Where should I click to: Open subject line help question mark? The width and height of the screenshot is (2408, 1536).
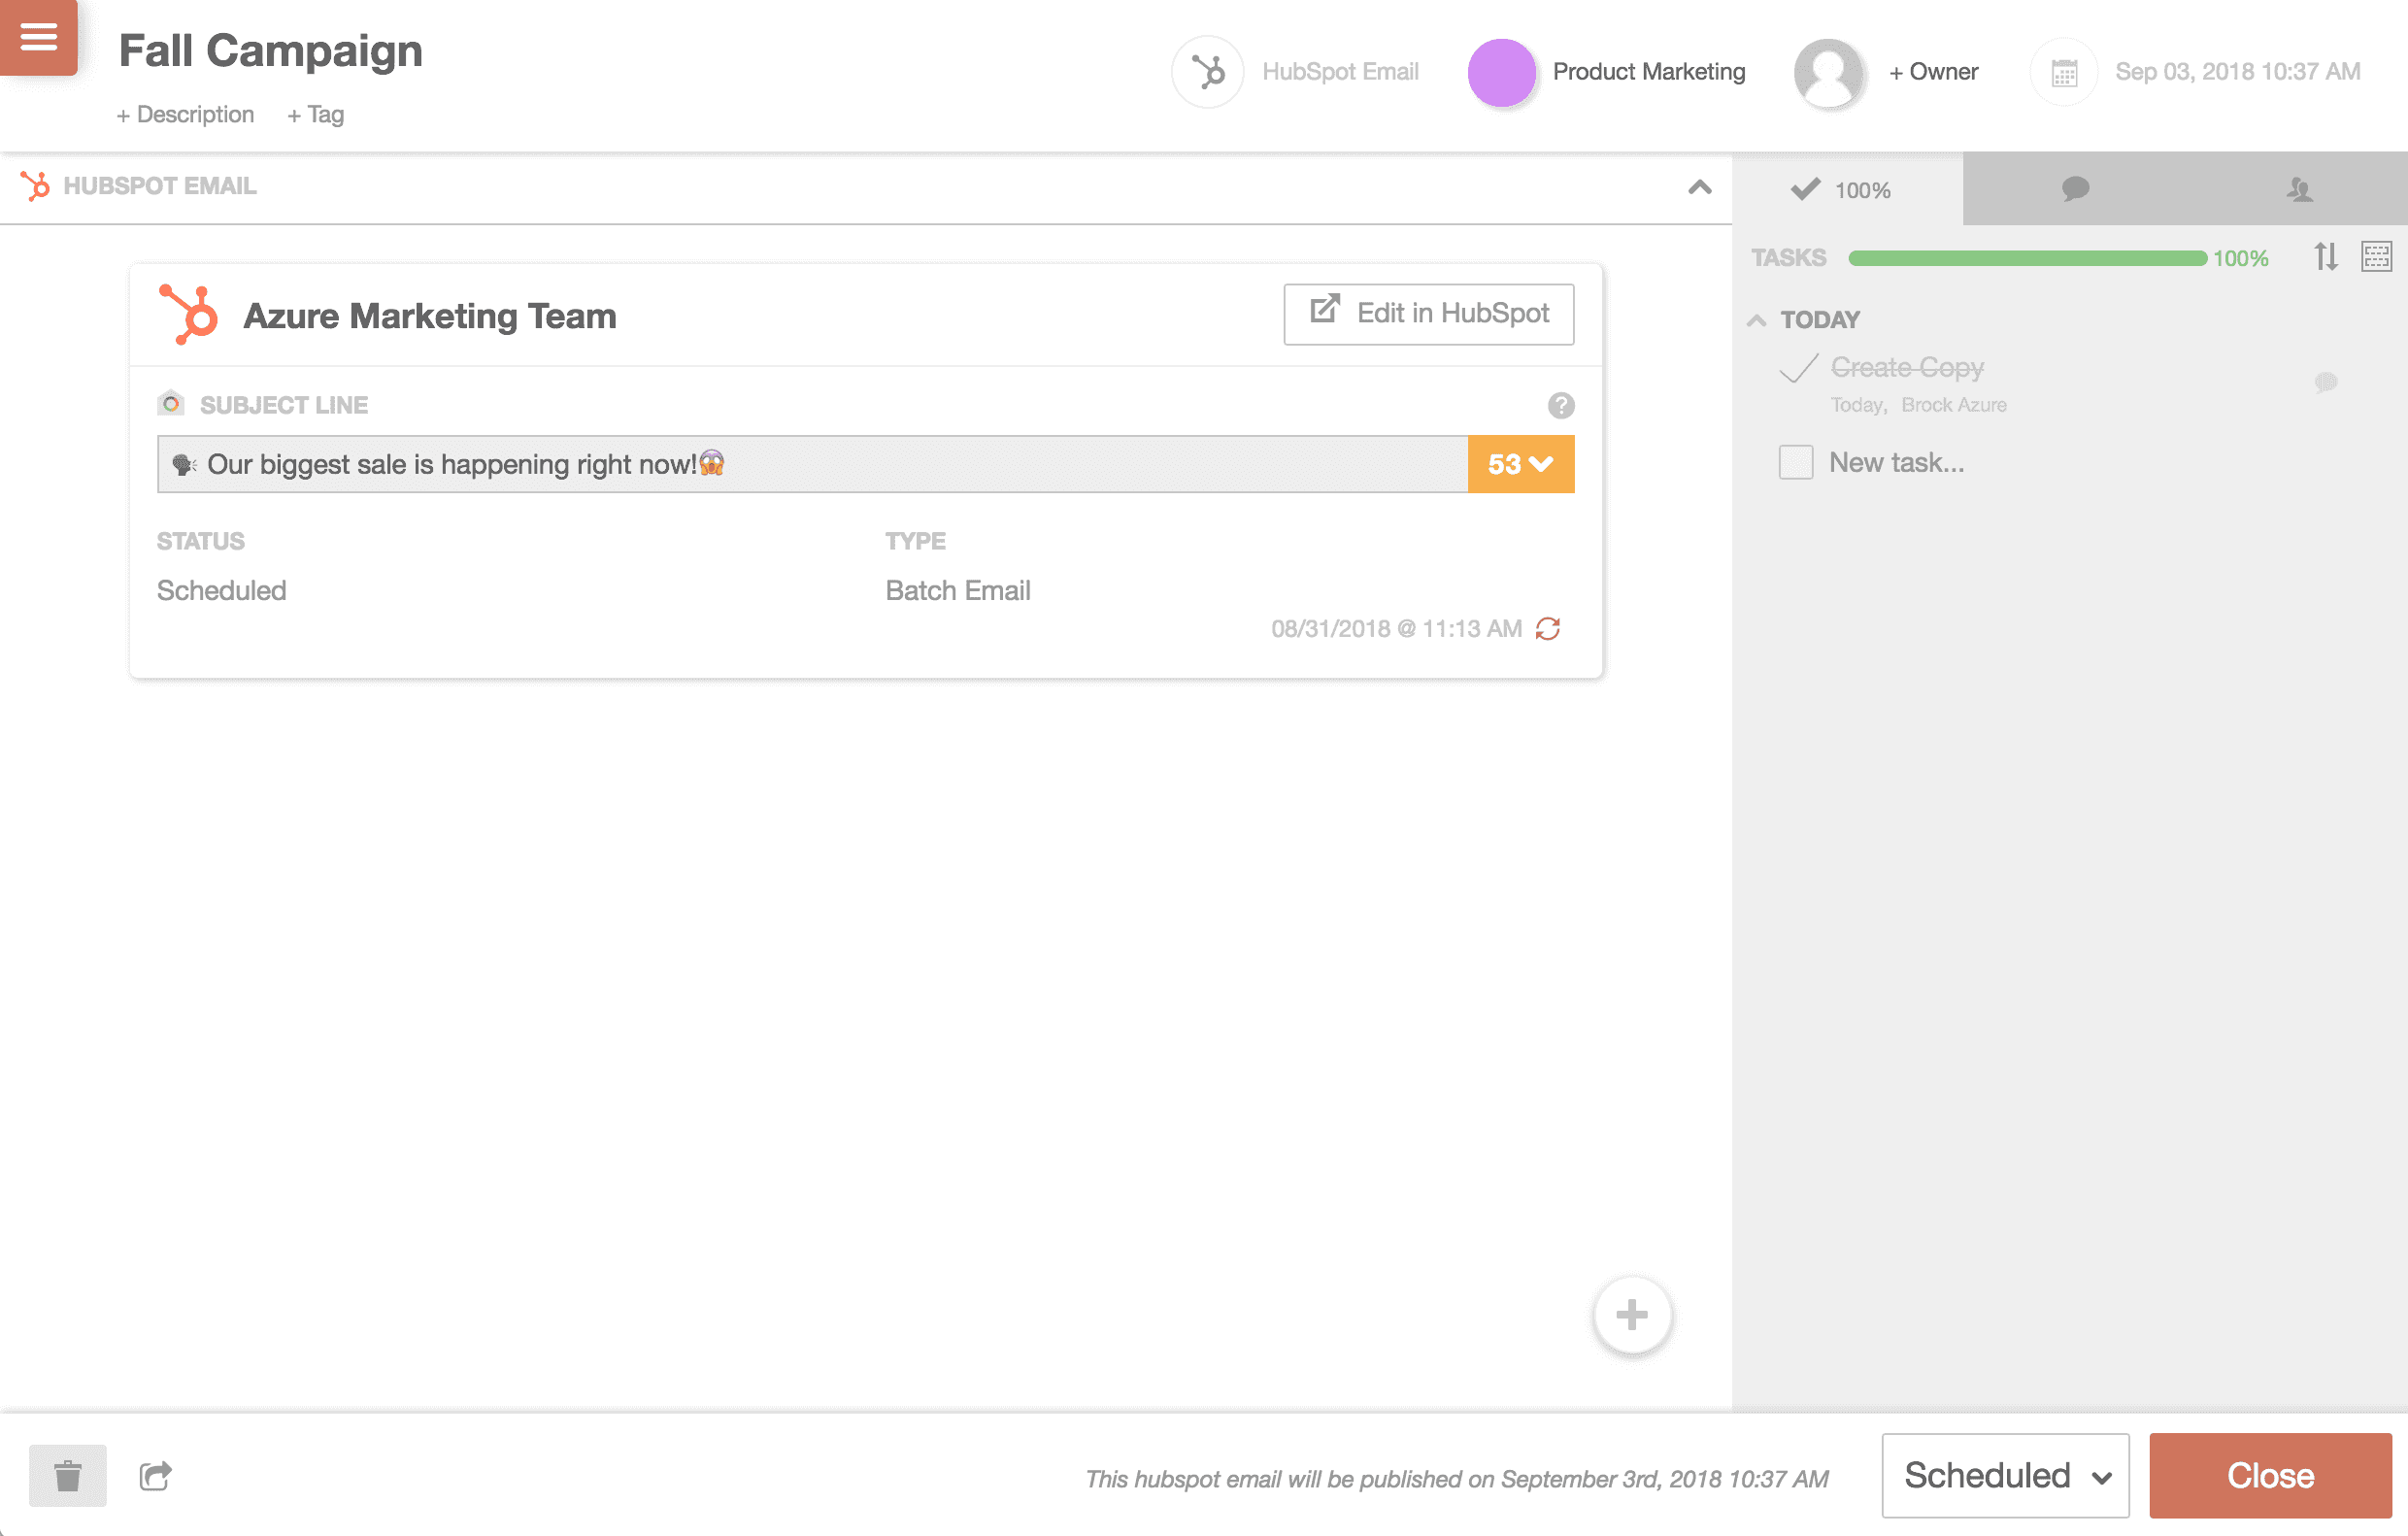pos(1560,405)
